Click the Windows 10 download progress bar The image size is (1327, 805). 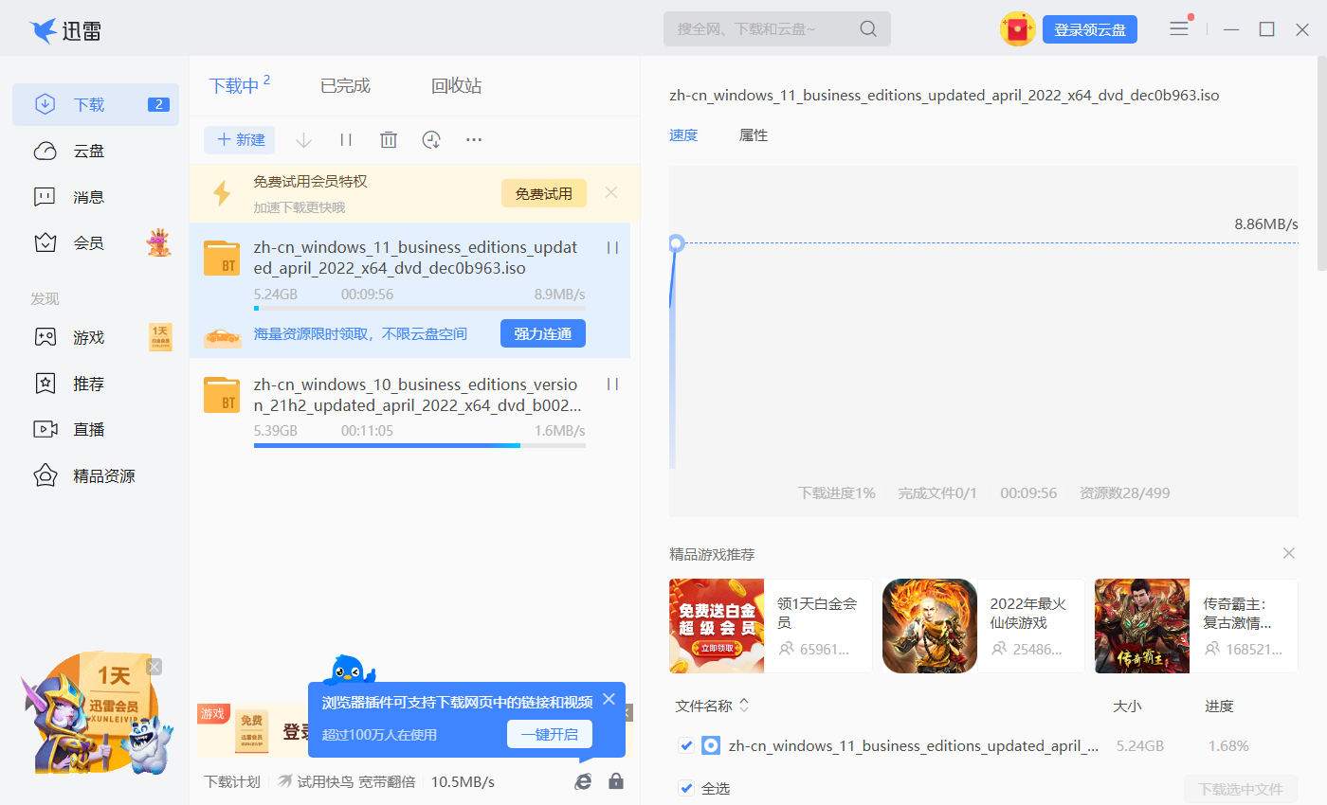[x=420, y=445]
